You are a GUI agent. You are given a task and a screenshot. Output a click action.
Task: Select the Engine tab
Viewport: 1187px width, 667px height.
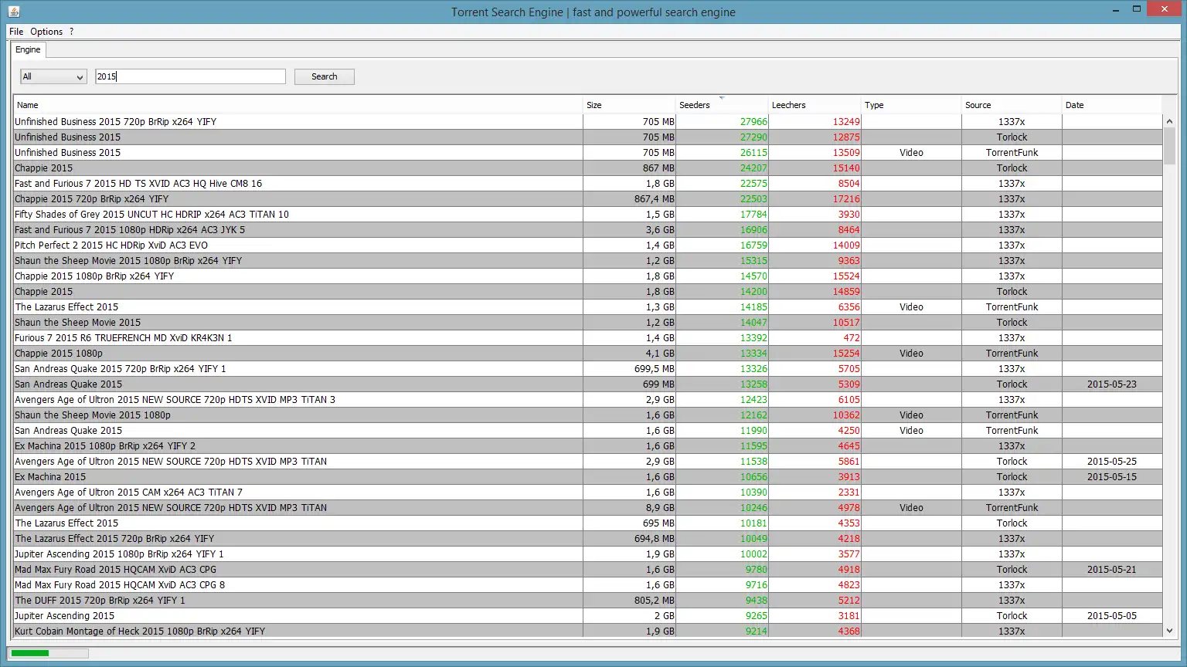28,49
